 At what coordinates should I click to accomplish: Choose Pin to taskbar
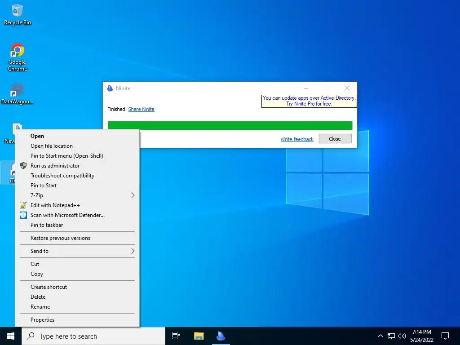coord(77,225)
